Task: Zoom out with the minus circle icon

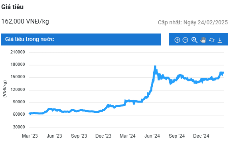Action: [x=185, y=40]
